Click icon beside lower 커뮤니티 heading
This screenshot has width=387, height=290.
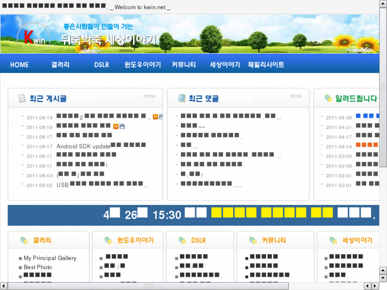click(x=253, y=240)
